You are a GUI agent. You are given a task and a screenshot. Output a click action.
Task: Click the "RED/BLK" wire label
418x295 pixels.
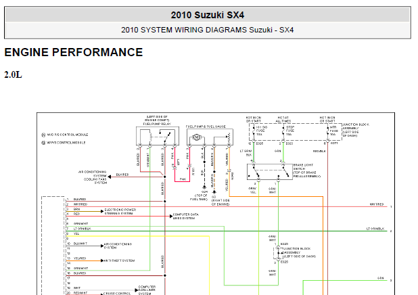click(319, 152)
